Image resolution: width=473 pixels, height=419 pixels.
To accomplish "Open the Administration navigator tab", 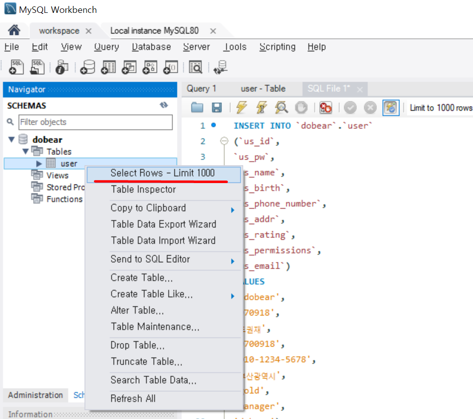I will point(36,395).
